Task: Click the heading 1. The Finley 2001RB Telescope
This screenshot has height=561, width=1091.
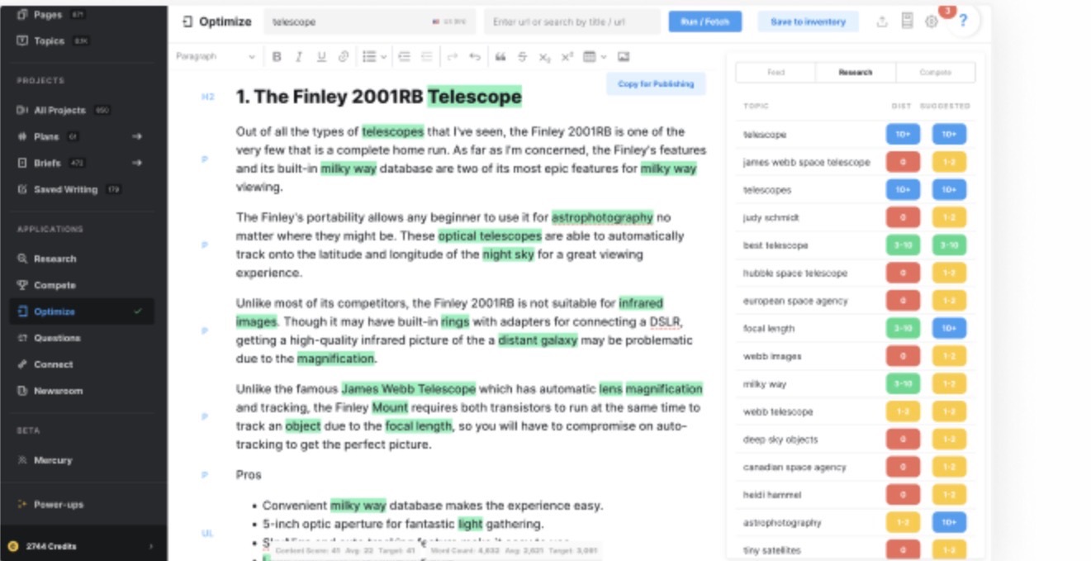Action: click(x=379, y=97)
